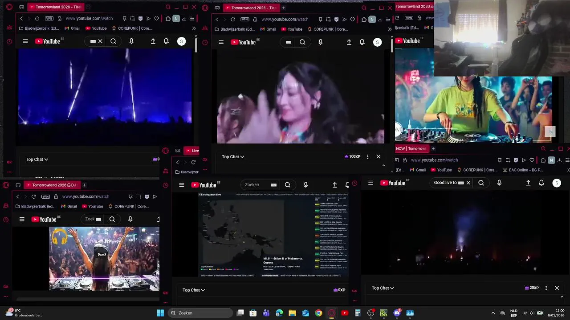Show hidden system tray icons
570x320 pixels.
[x=493, y=313]
